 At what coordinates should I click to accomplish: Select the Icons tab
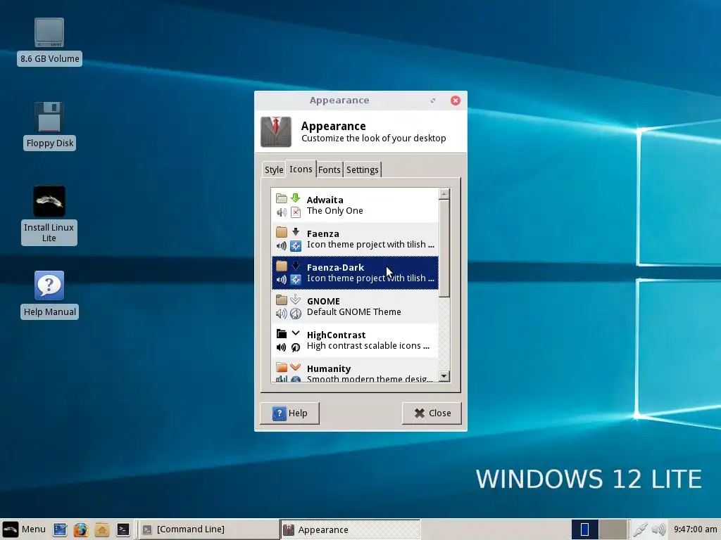301,169
